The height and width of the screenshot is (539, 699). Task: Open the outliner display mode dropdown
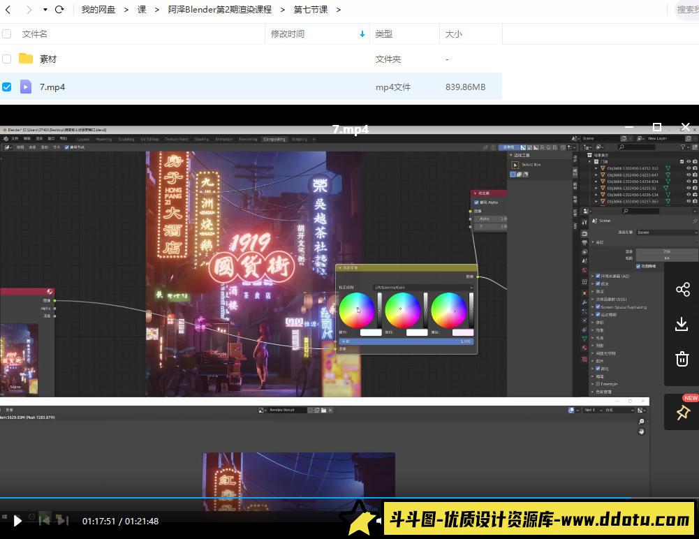click(600, 147)
